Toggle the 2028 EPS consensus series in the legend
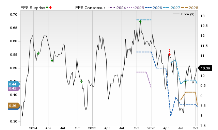The height and width of the screenshot is (130, 218). point(189,8)
